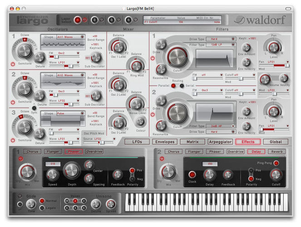This screenshot has height=227, width=301.
Task: Select Chorus for effect 1
Action: coord(32,152)
